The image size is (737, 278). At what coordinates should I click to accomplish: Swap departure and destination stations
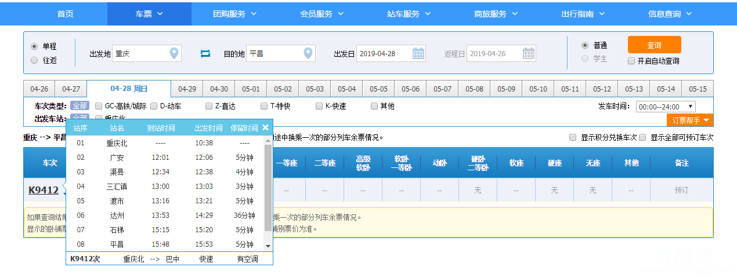pos(205,54)
